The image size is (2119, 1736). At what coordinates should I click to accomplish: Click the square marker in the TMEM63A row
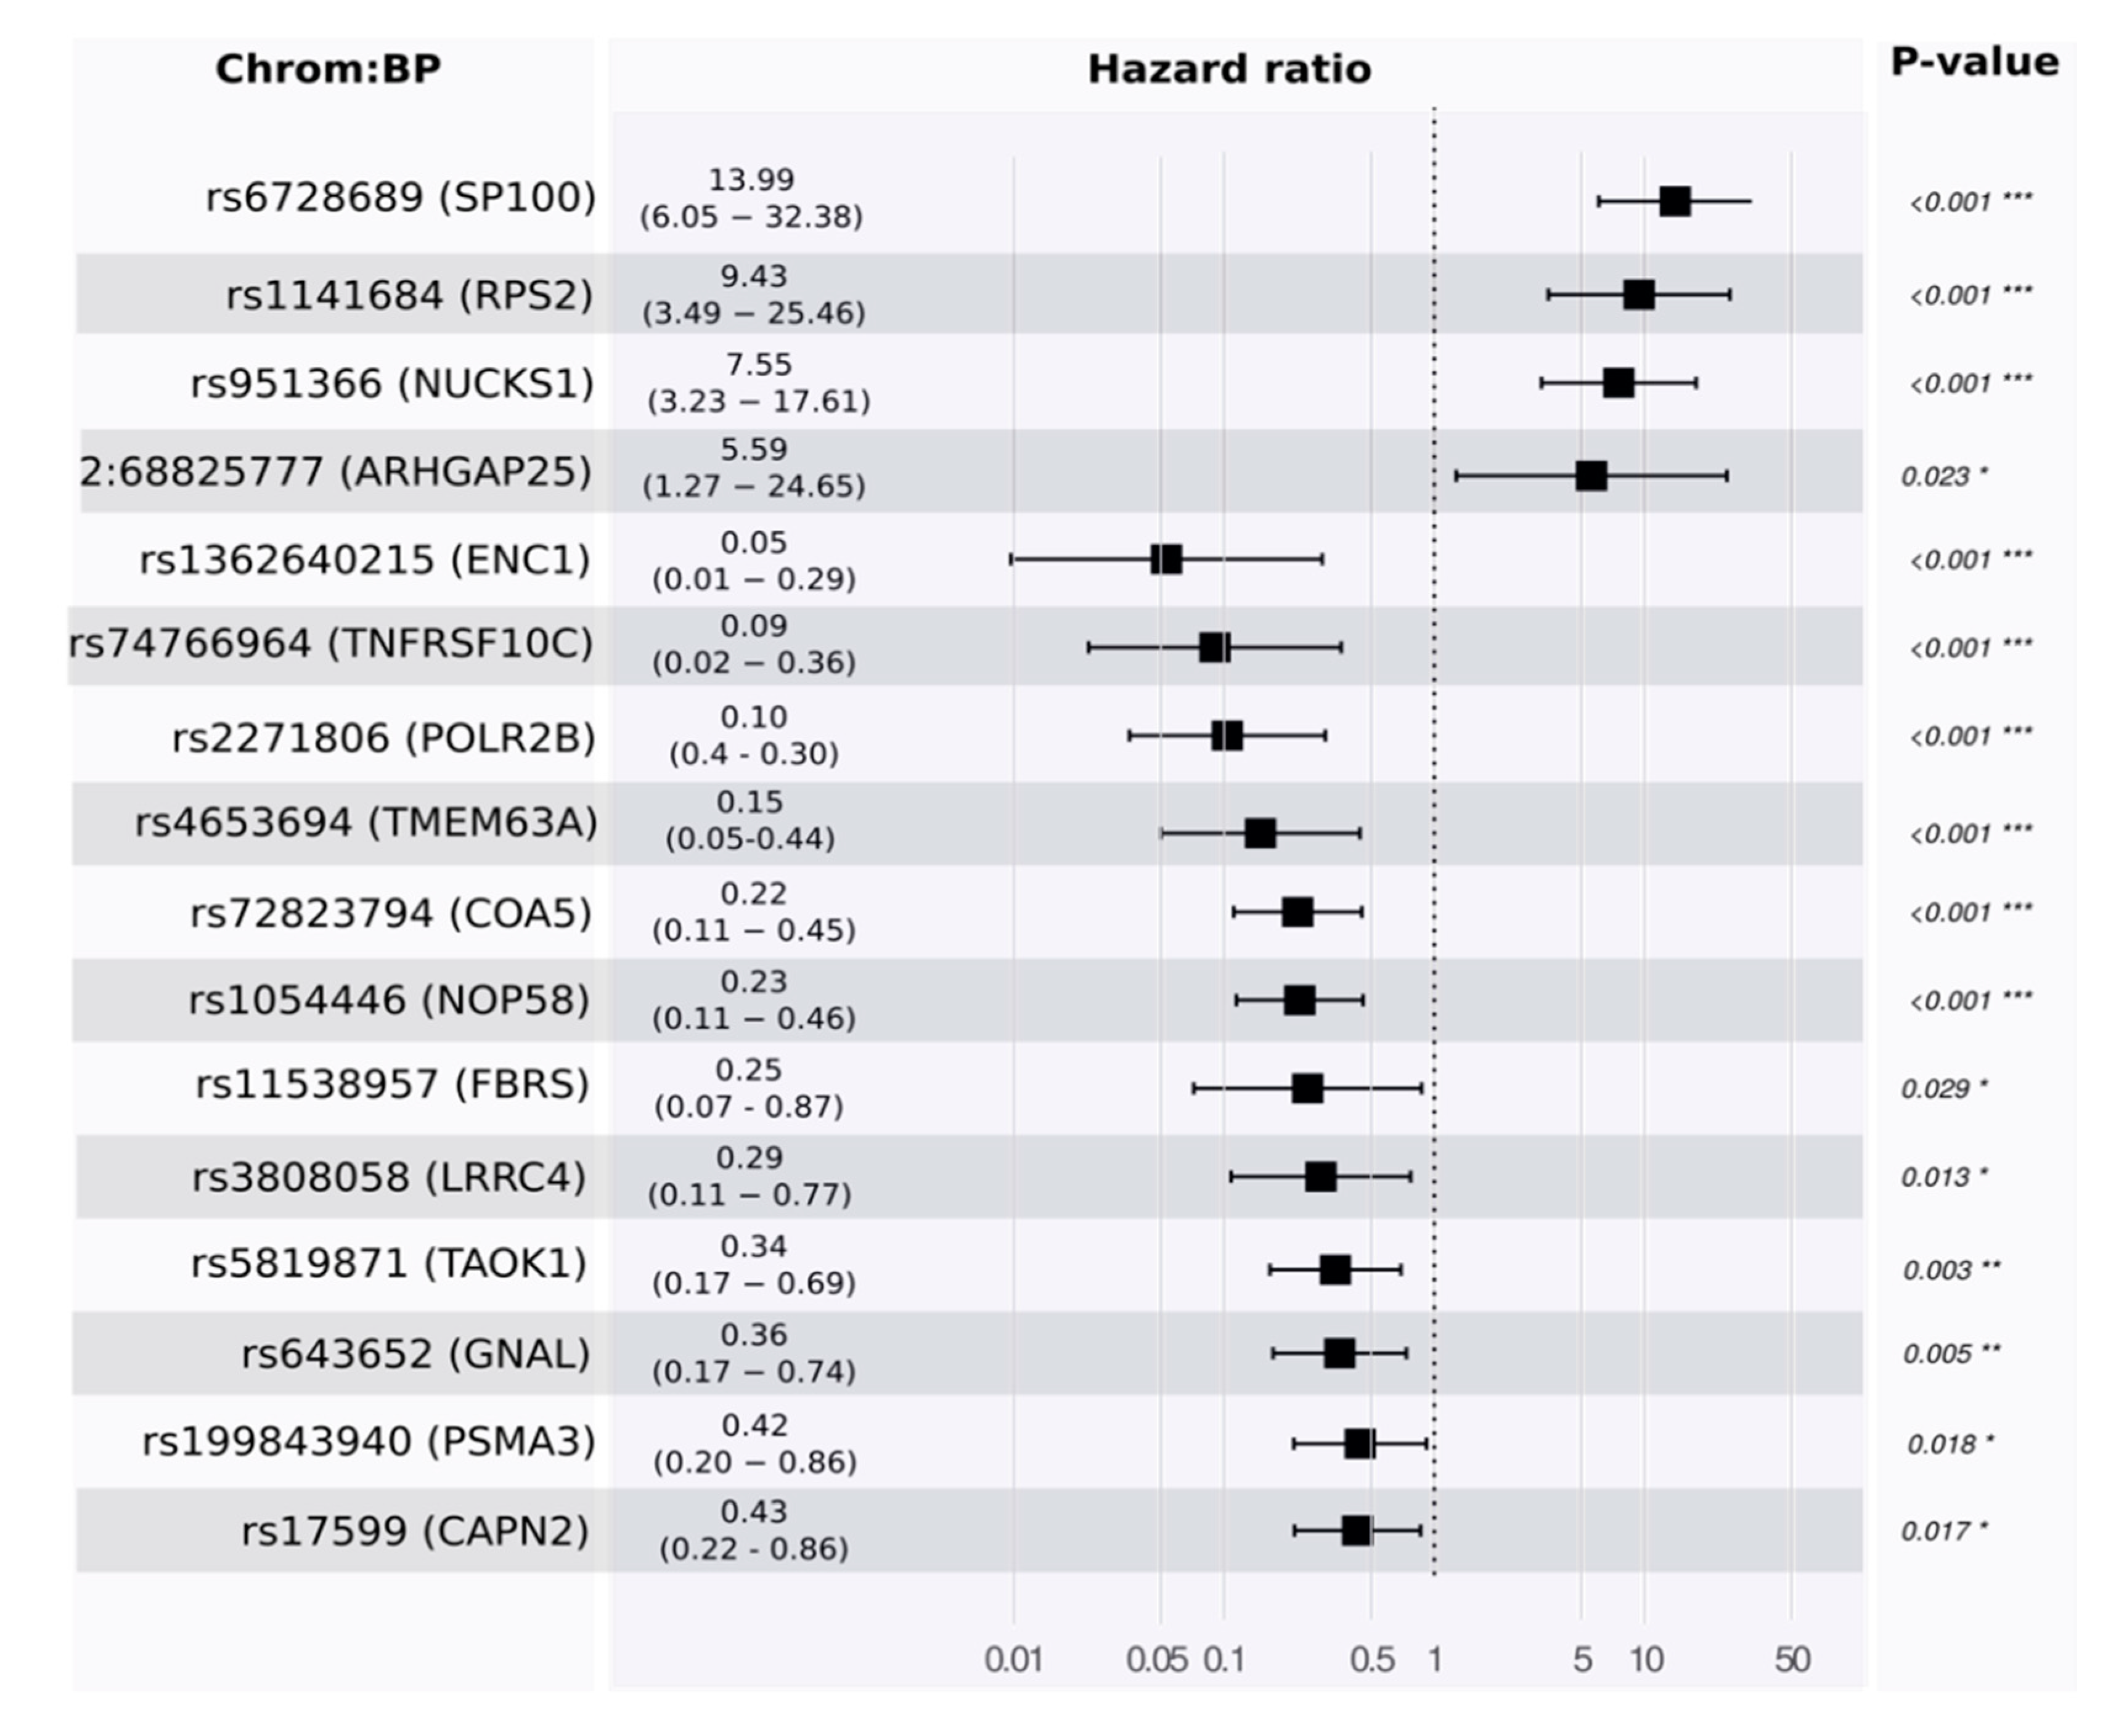[1260, 833]
